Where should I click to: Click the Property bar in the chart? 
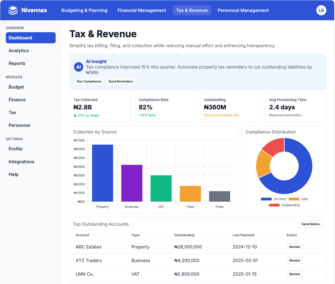point(102,173)
